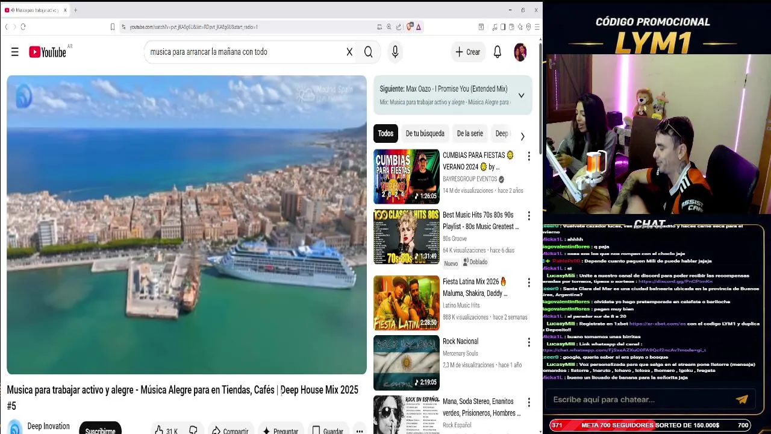Select the Deep filter chip

tap(501, 134)
